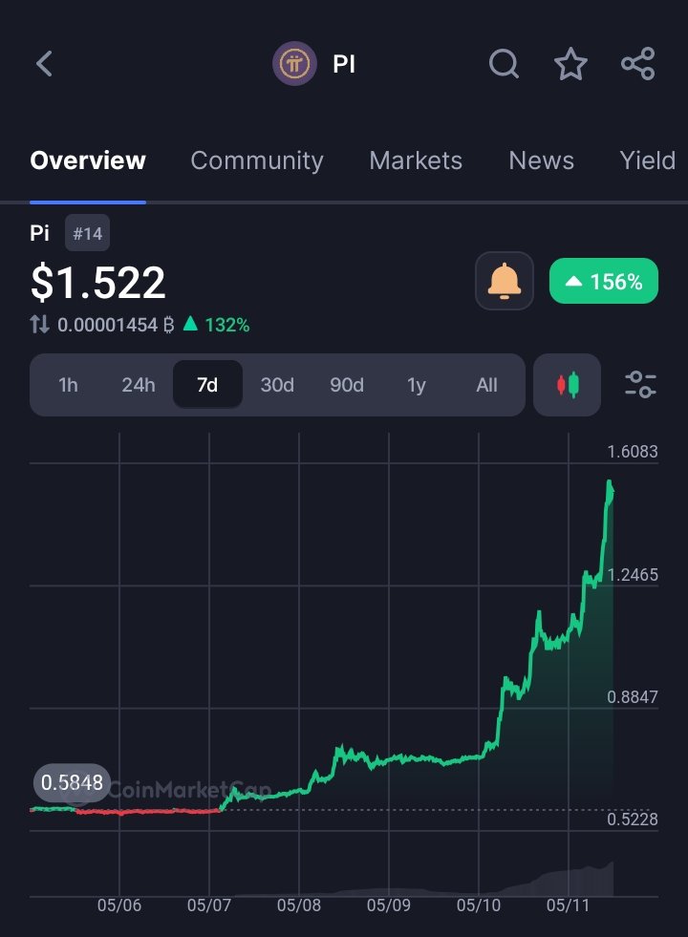
Task: Tap the Pi coin logo
Action: [x=294, y=63]
